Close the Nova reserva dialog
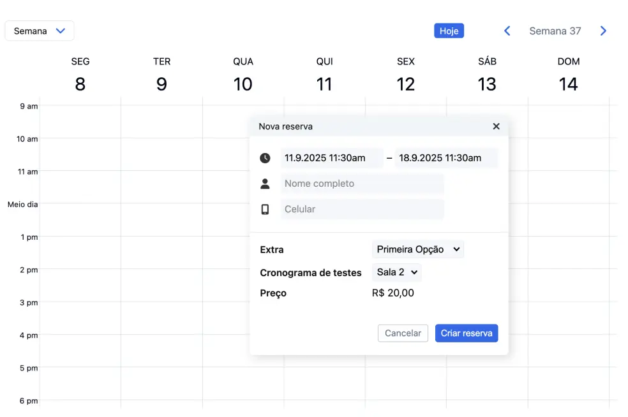The image size is (628, 417). coord(496,126)
